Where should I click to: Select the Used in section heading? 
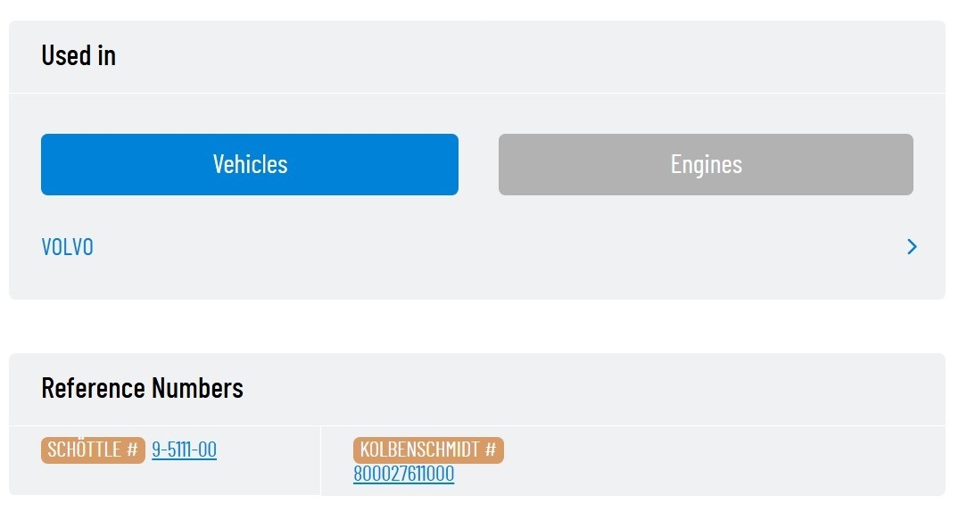click(x=79, y=55)
